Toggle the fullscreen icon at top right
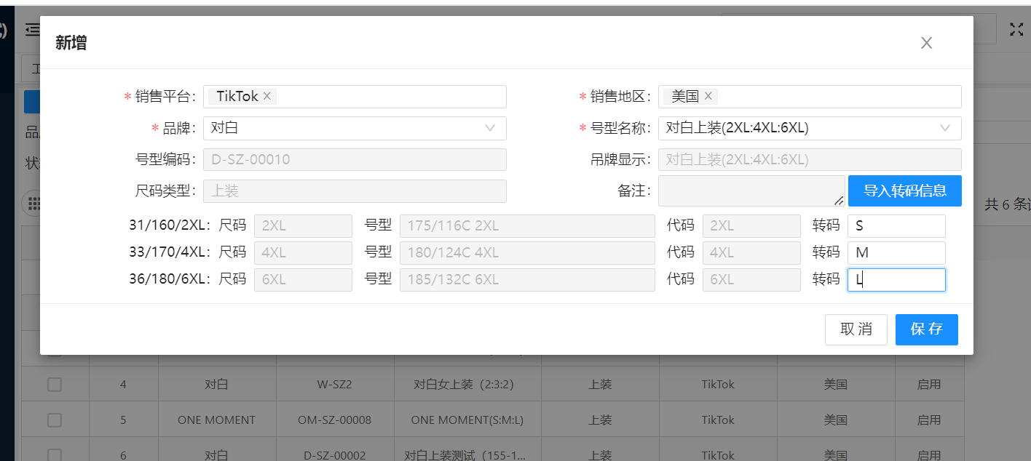 pyautogui.click(x=1016, y=29)
